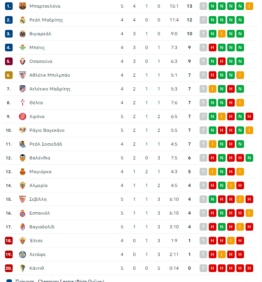Open Valencia's last green N win badge
Image resolution: width=262 pixels, height=282 pixels.
pos(249,158)
